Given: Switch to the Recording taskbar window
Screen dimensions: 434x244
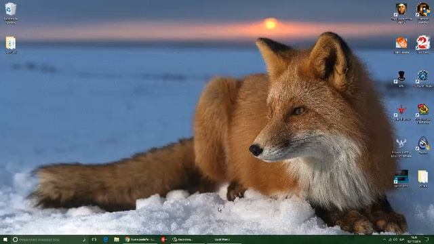Looking at the screenshot, I should coord(187,239).
